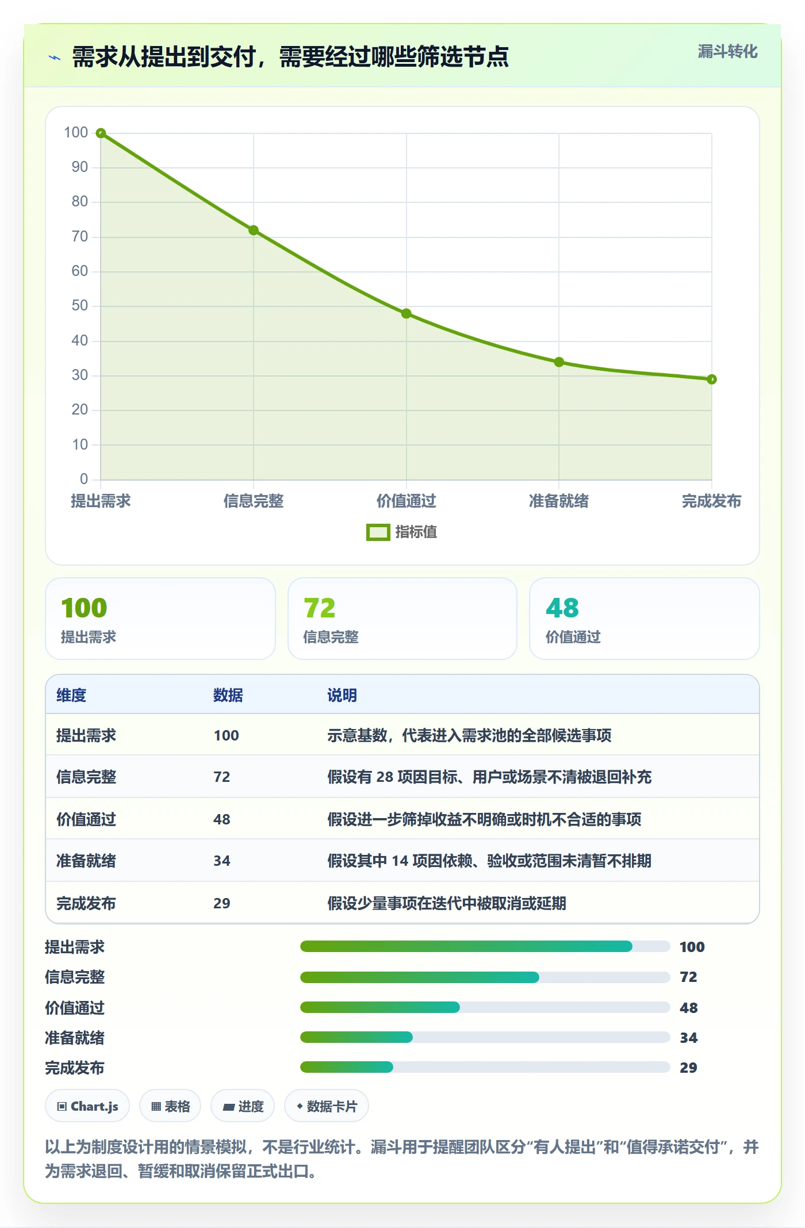Select the 100 提出需求 data card
The image size is (805, 1228).
pos(160,619)
